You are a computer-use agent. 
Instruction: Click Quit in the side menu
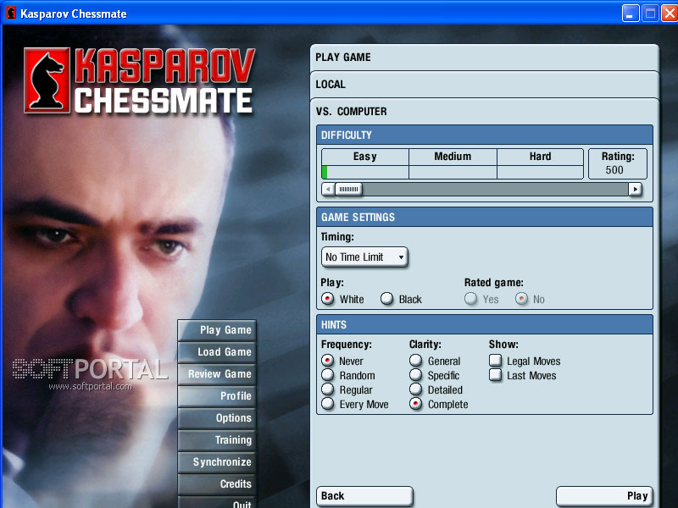pyautogui.click(x=217, y=502)
